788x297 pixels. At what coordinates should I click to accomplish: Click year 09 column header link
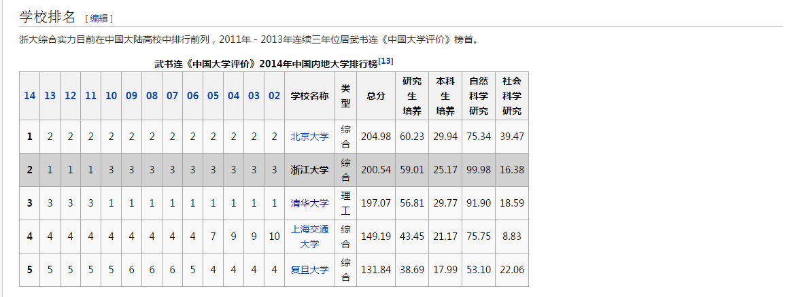pos(132,95)
